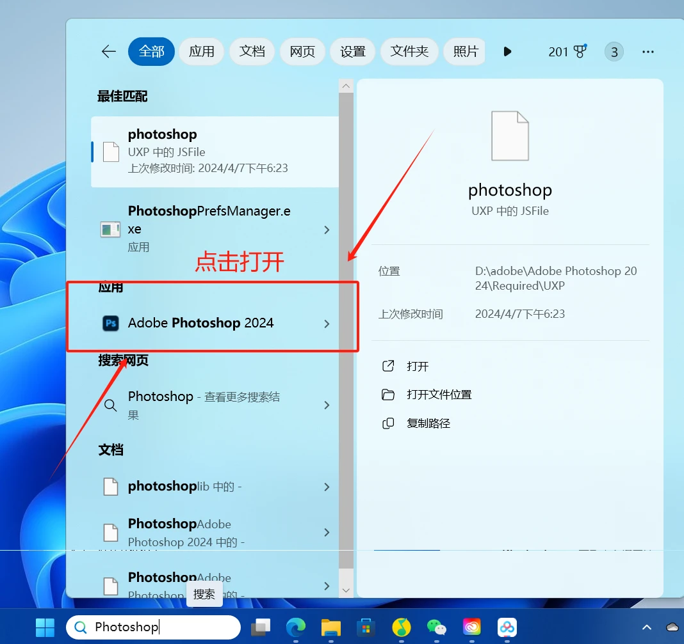
Task: Click the location path D:\adobe\Adobe Photoshop 2024\Required\UXP
Action: point(556,278)
